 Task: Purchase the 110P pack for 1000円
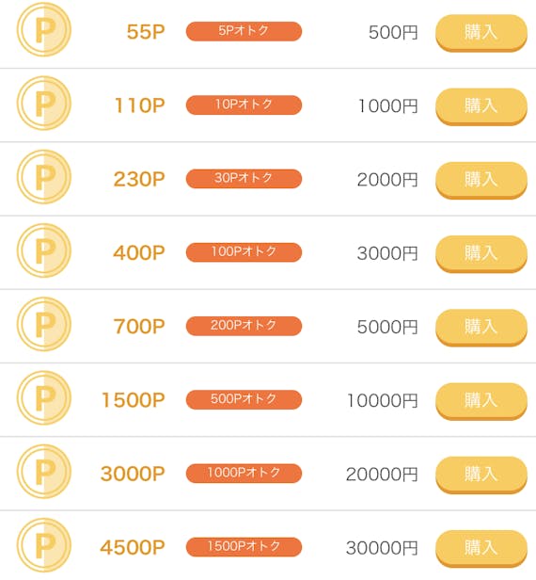point(481,106)
